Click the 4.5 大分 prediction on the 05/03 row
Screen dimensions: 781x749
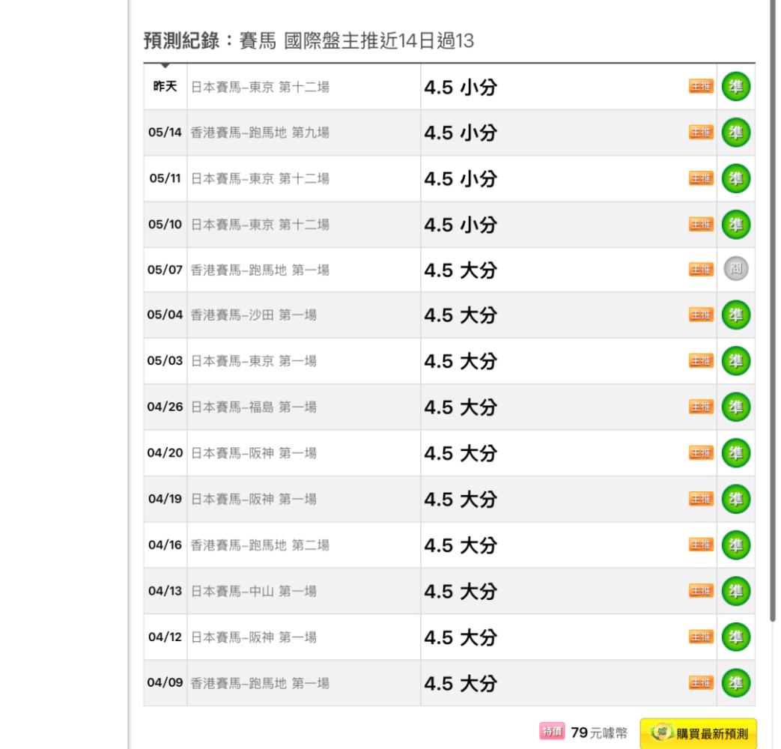(x=461, y=361)
